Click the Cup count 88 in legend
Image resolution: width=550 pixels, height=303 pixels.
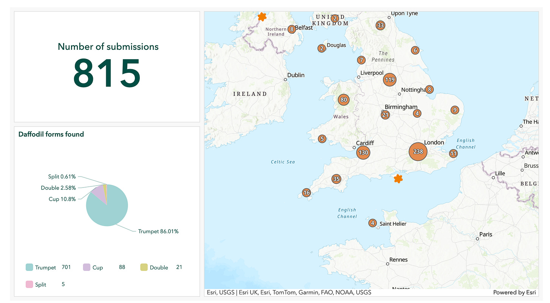[122, 267]
